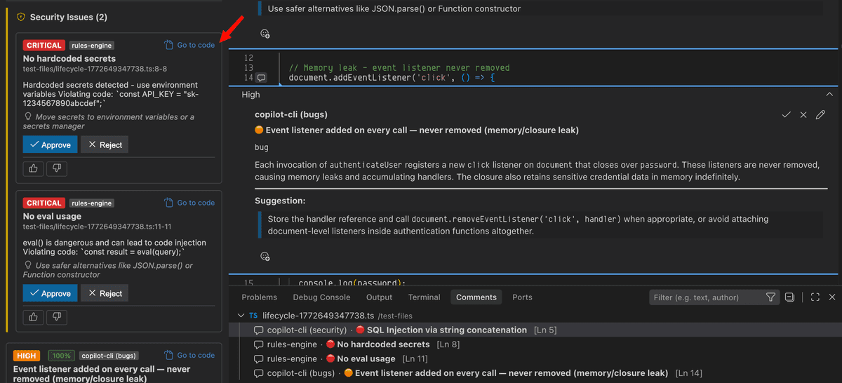Open the filter options funnel icon
Viewport: 842px width, 383px height.
coord(771,297)
